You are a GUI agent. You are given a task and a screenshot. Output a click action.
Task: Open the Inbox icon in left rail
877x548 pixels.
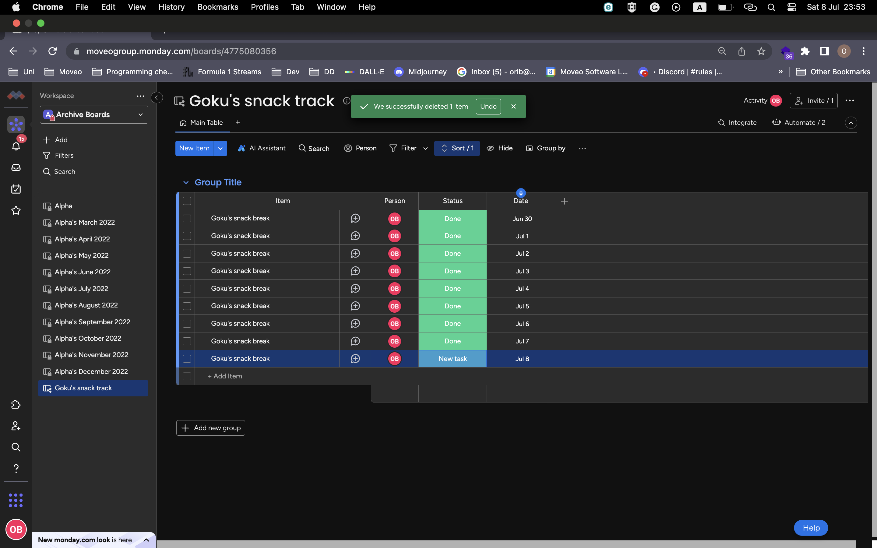coord(16,167)
